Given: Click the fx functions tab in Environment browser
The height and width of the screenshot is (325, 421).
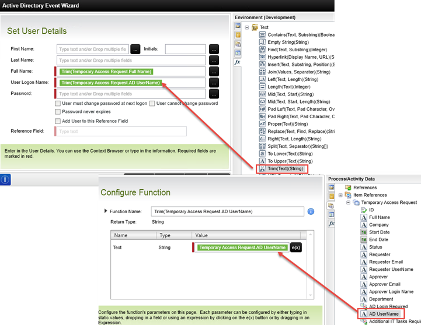Looking at the screenshot, I should [x=237, y=62].
